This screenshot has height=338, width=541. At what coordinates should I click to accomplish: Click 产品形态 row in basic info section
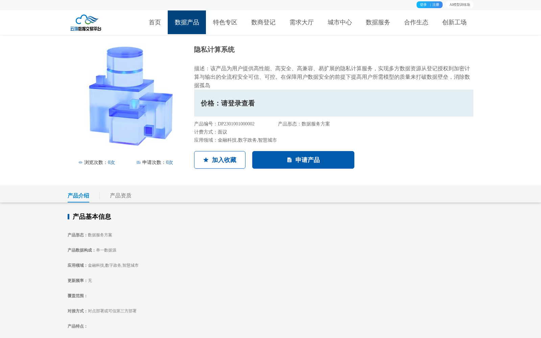point(90,235)
